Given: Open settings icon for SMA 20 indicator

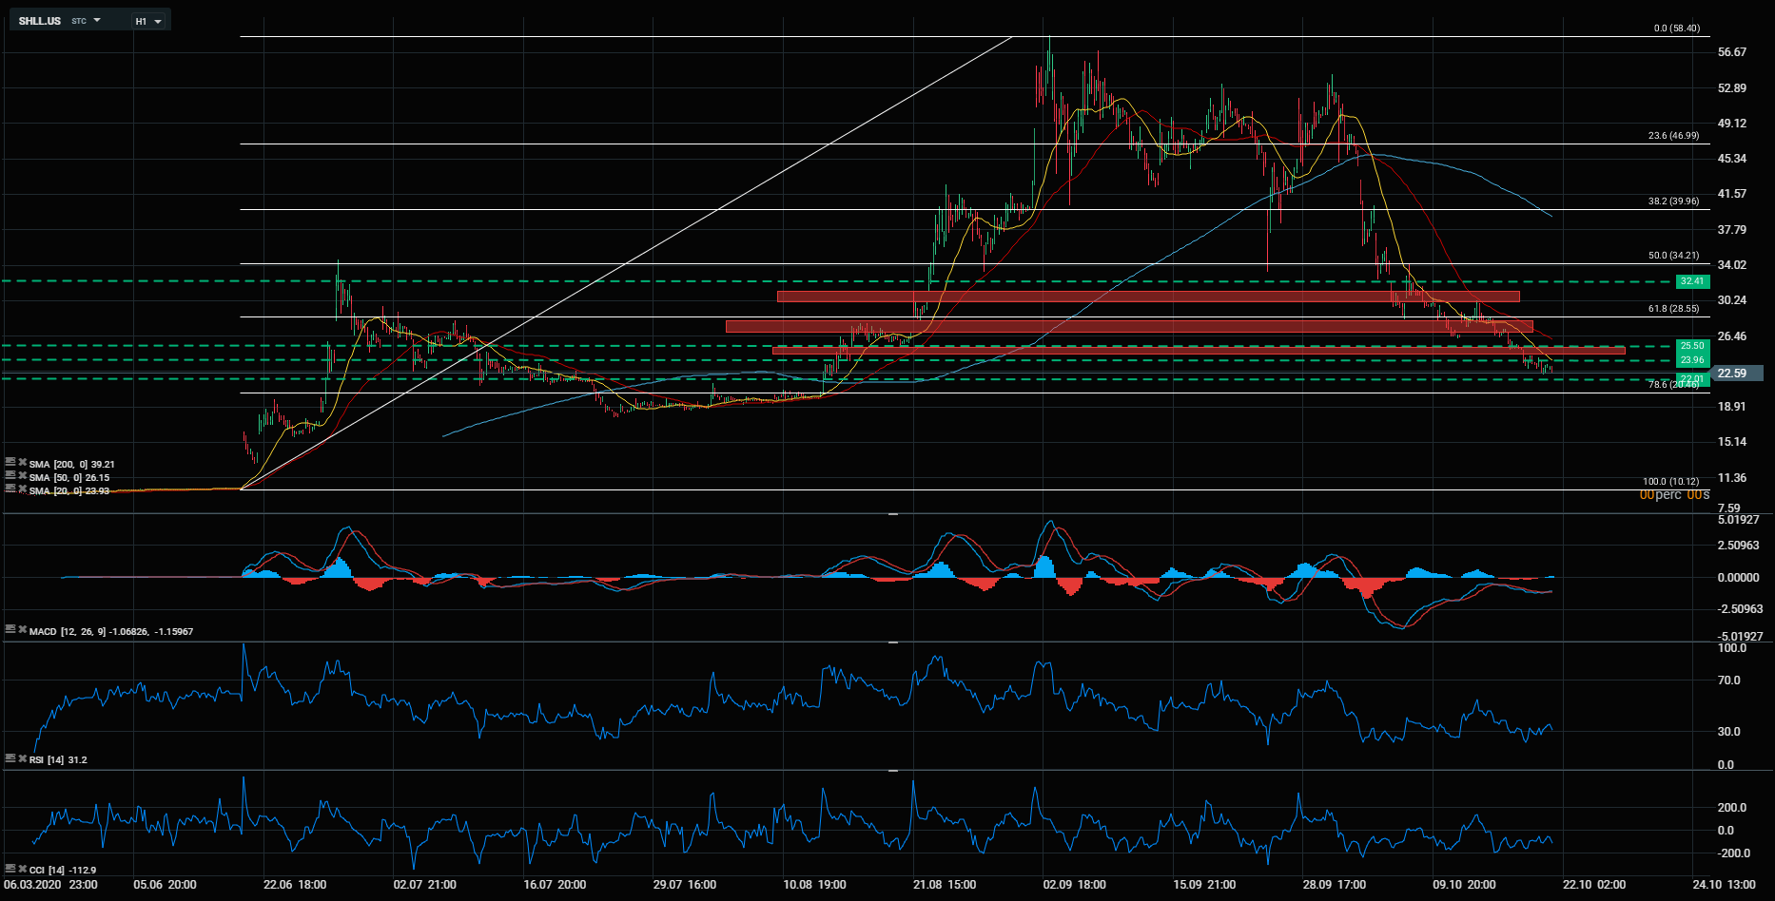Looking at the screenshot, I should (x=10, y=488).
